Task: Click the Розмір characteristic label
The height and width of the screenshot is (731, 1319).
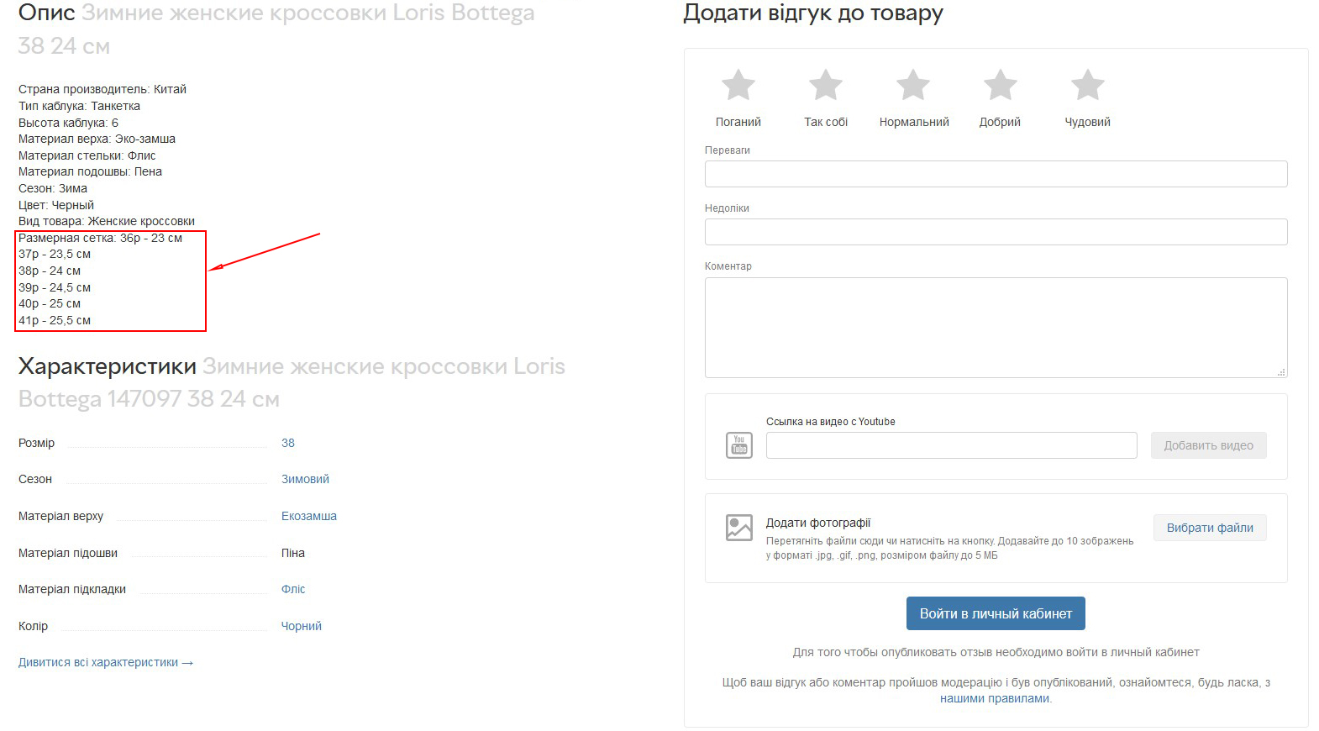Action: tap(36, 443)
